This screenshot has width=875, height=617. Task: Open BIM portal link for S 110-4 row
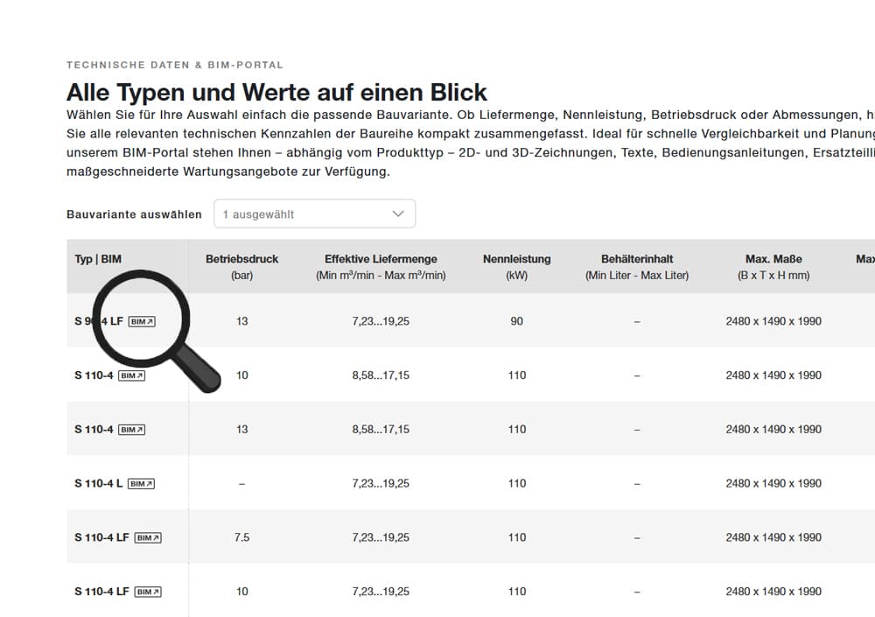tap(132, 374)
